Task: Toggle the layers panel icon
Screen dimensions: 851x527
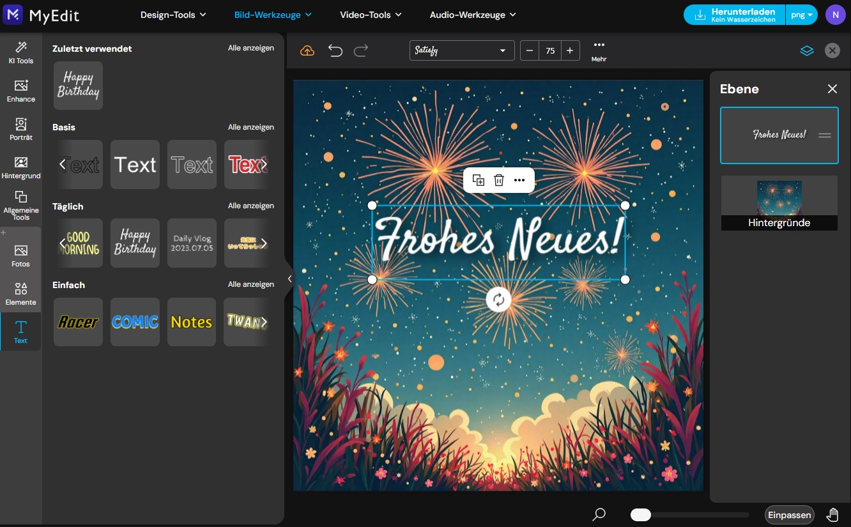Action: [x=807, y=51]
